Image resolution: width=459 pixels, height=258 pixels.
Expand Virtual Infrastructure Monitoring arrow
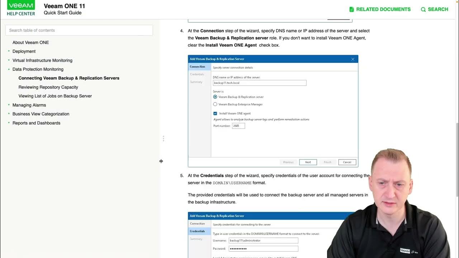tap(9, 60)
